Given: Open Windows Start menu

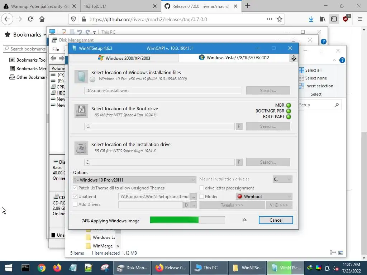Looking at the screenshot, I should click(x=9, y=268).
